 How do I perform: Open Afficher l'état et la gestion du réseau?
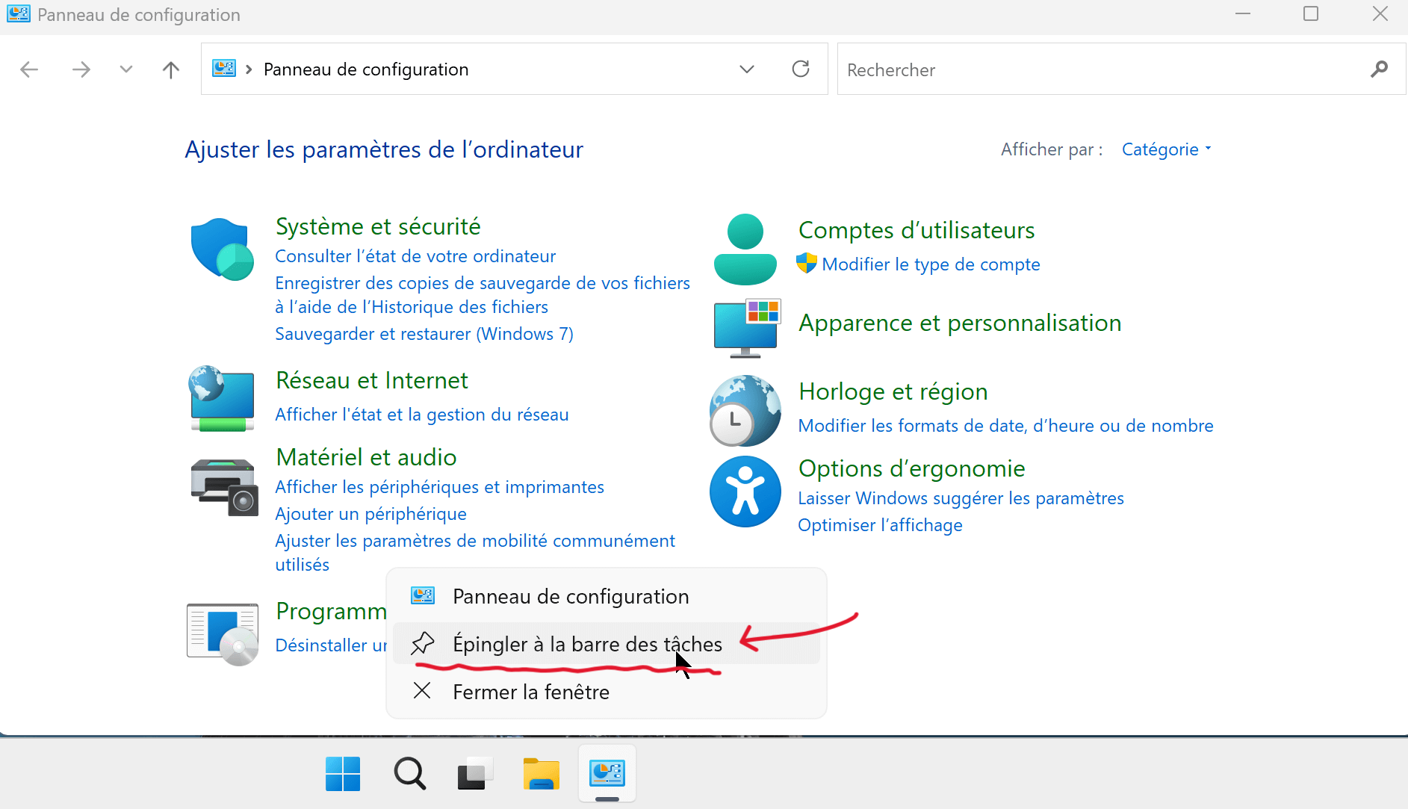click(x=422, y=415)
